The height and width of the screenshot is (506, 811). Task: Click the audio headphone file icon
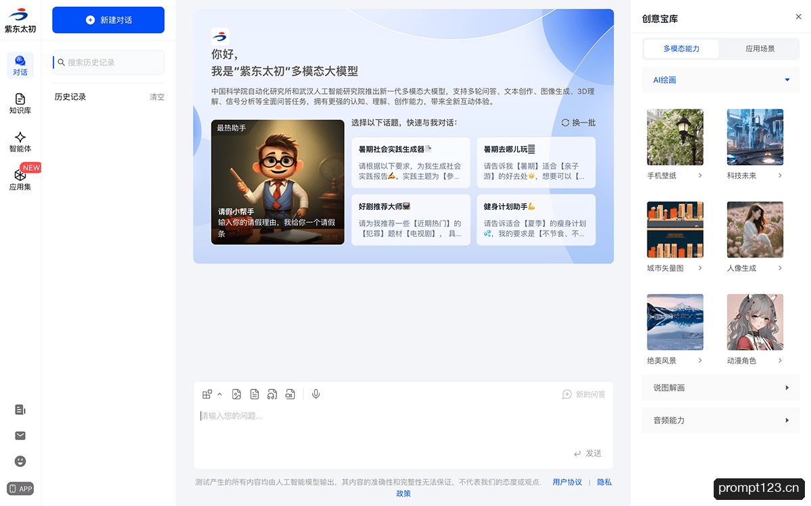(x=272, y=394)
